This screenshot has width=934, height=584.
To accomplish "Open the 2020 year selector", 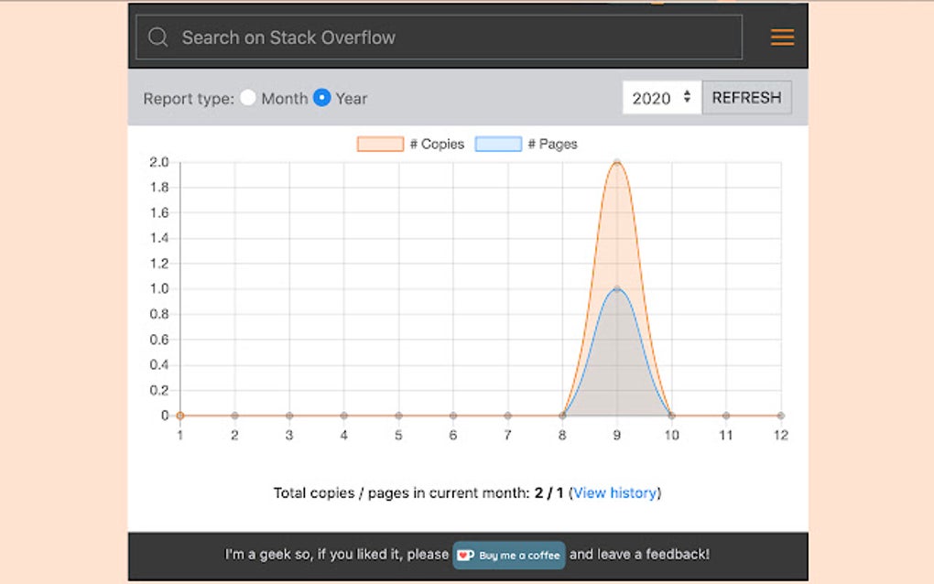I will 650,98.
